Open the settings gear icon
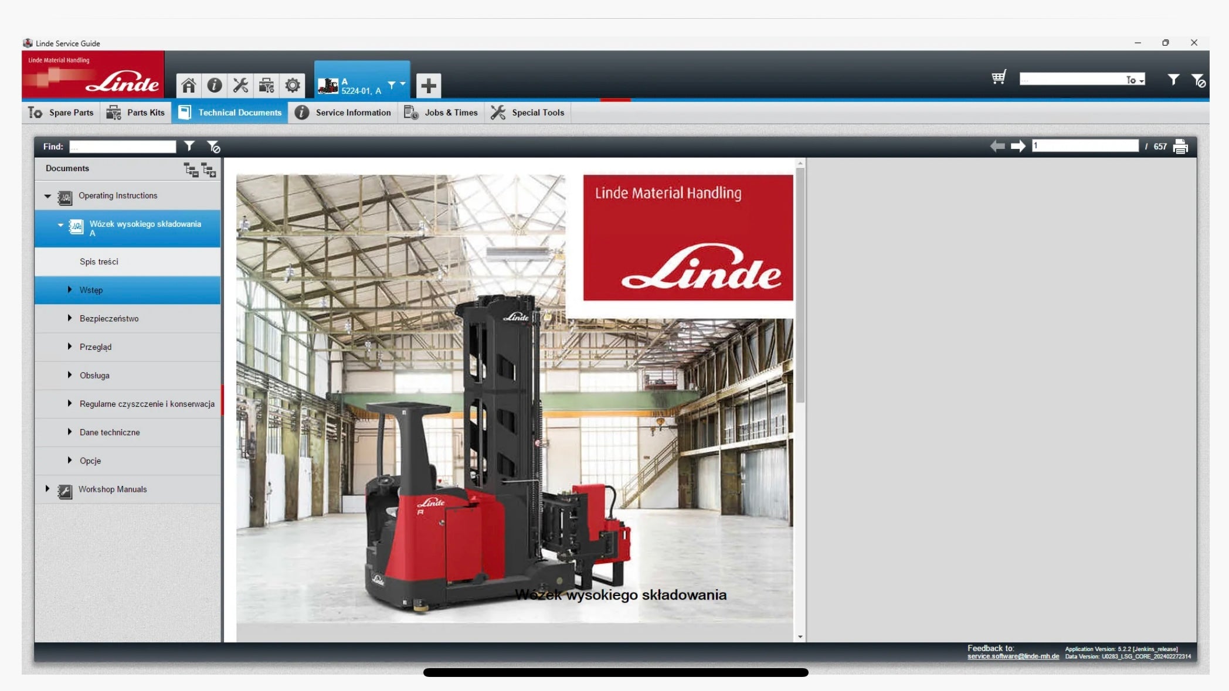 click(x=293, y=86)
